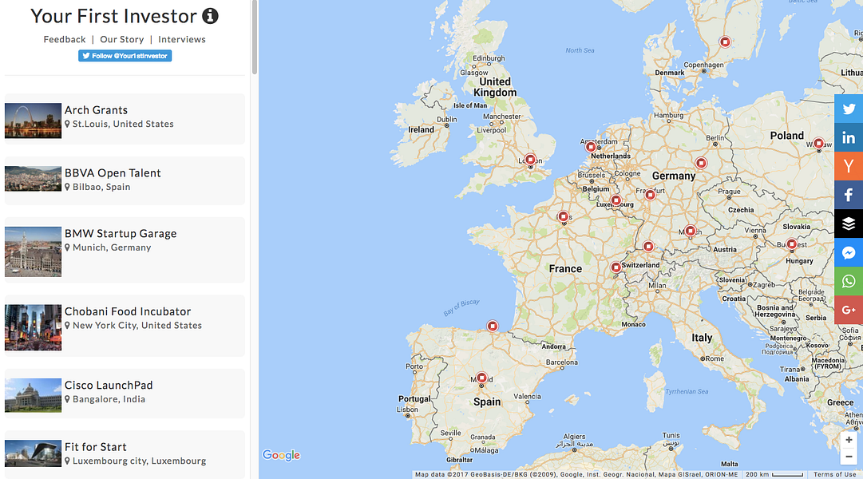Image resolution: width=863 pixels, height=479 pixels.
Task: Open the BBVA Open Talent thumbnail
Action: [33, 179]
